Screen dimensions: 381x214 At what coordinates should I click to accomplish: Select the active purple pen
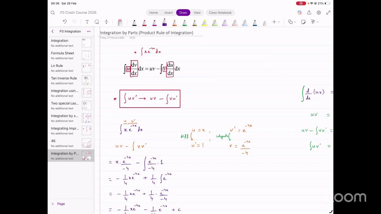click(x=164, y=22)
